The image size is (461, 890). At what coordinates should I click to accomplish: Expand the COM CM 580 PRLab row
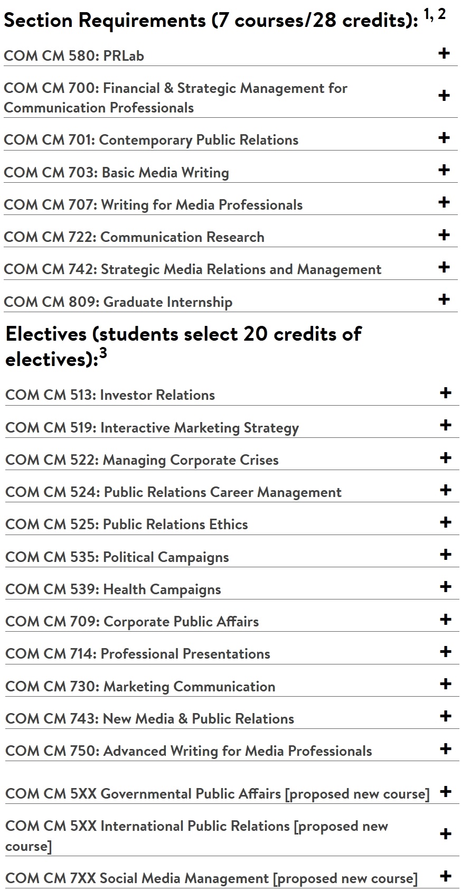pos(444,53)
